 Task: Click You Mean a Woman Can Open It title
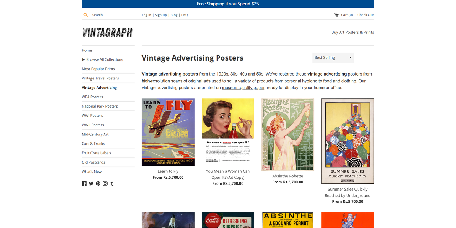(x=228, y=174)
